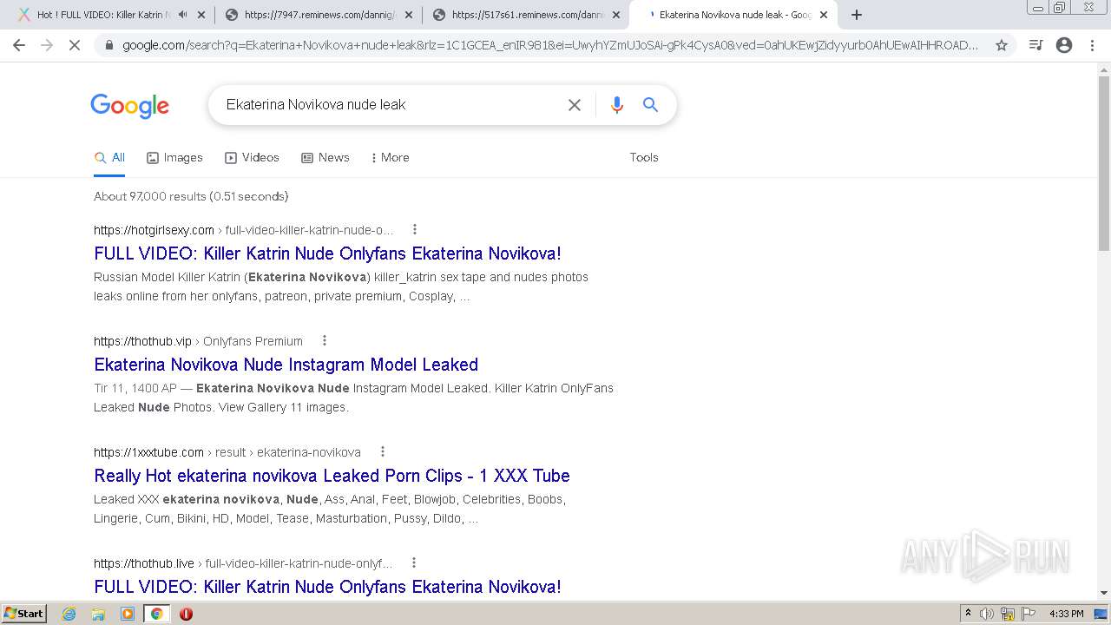Launch Internet Explorer from the taskbar
The image size is (1111, 625).
[x=69, y=614]
